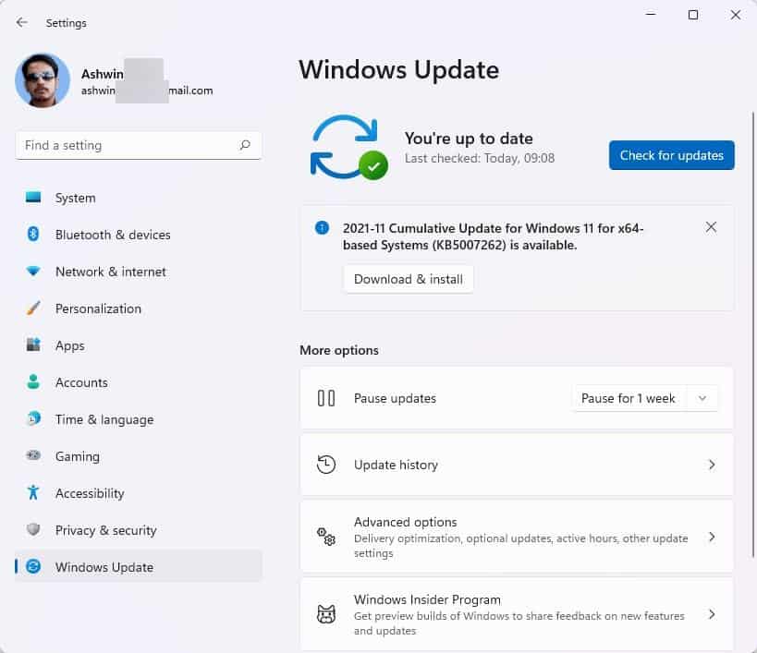Click Check for updates button
This screenshot has height=653, width=757.
672,155
